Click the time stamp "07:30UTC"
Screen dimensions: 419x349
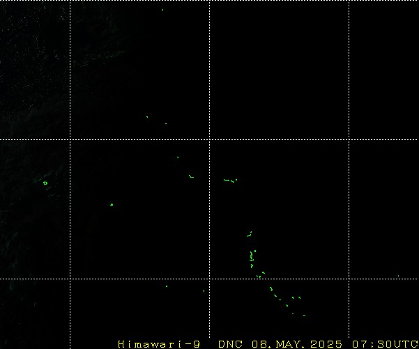385,344
